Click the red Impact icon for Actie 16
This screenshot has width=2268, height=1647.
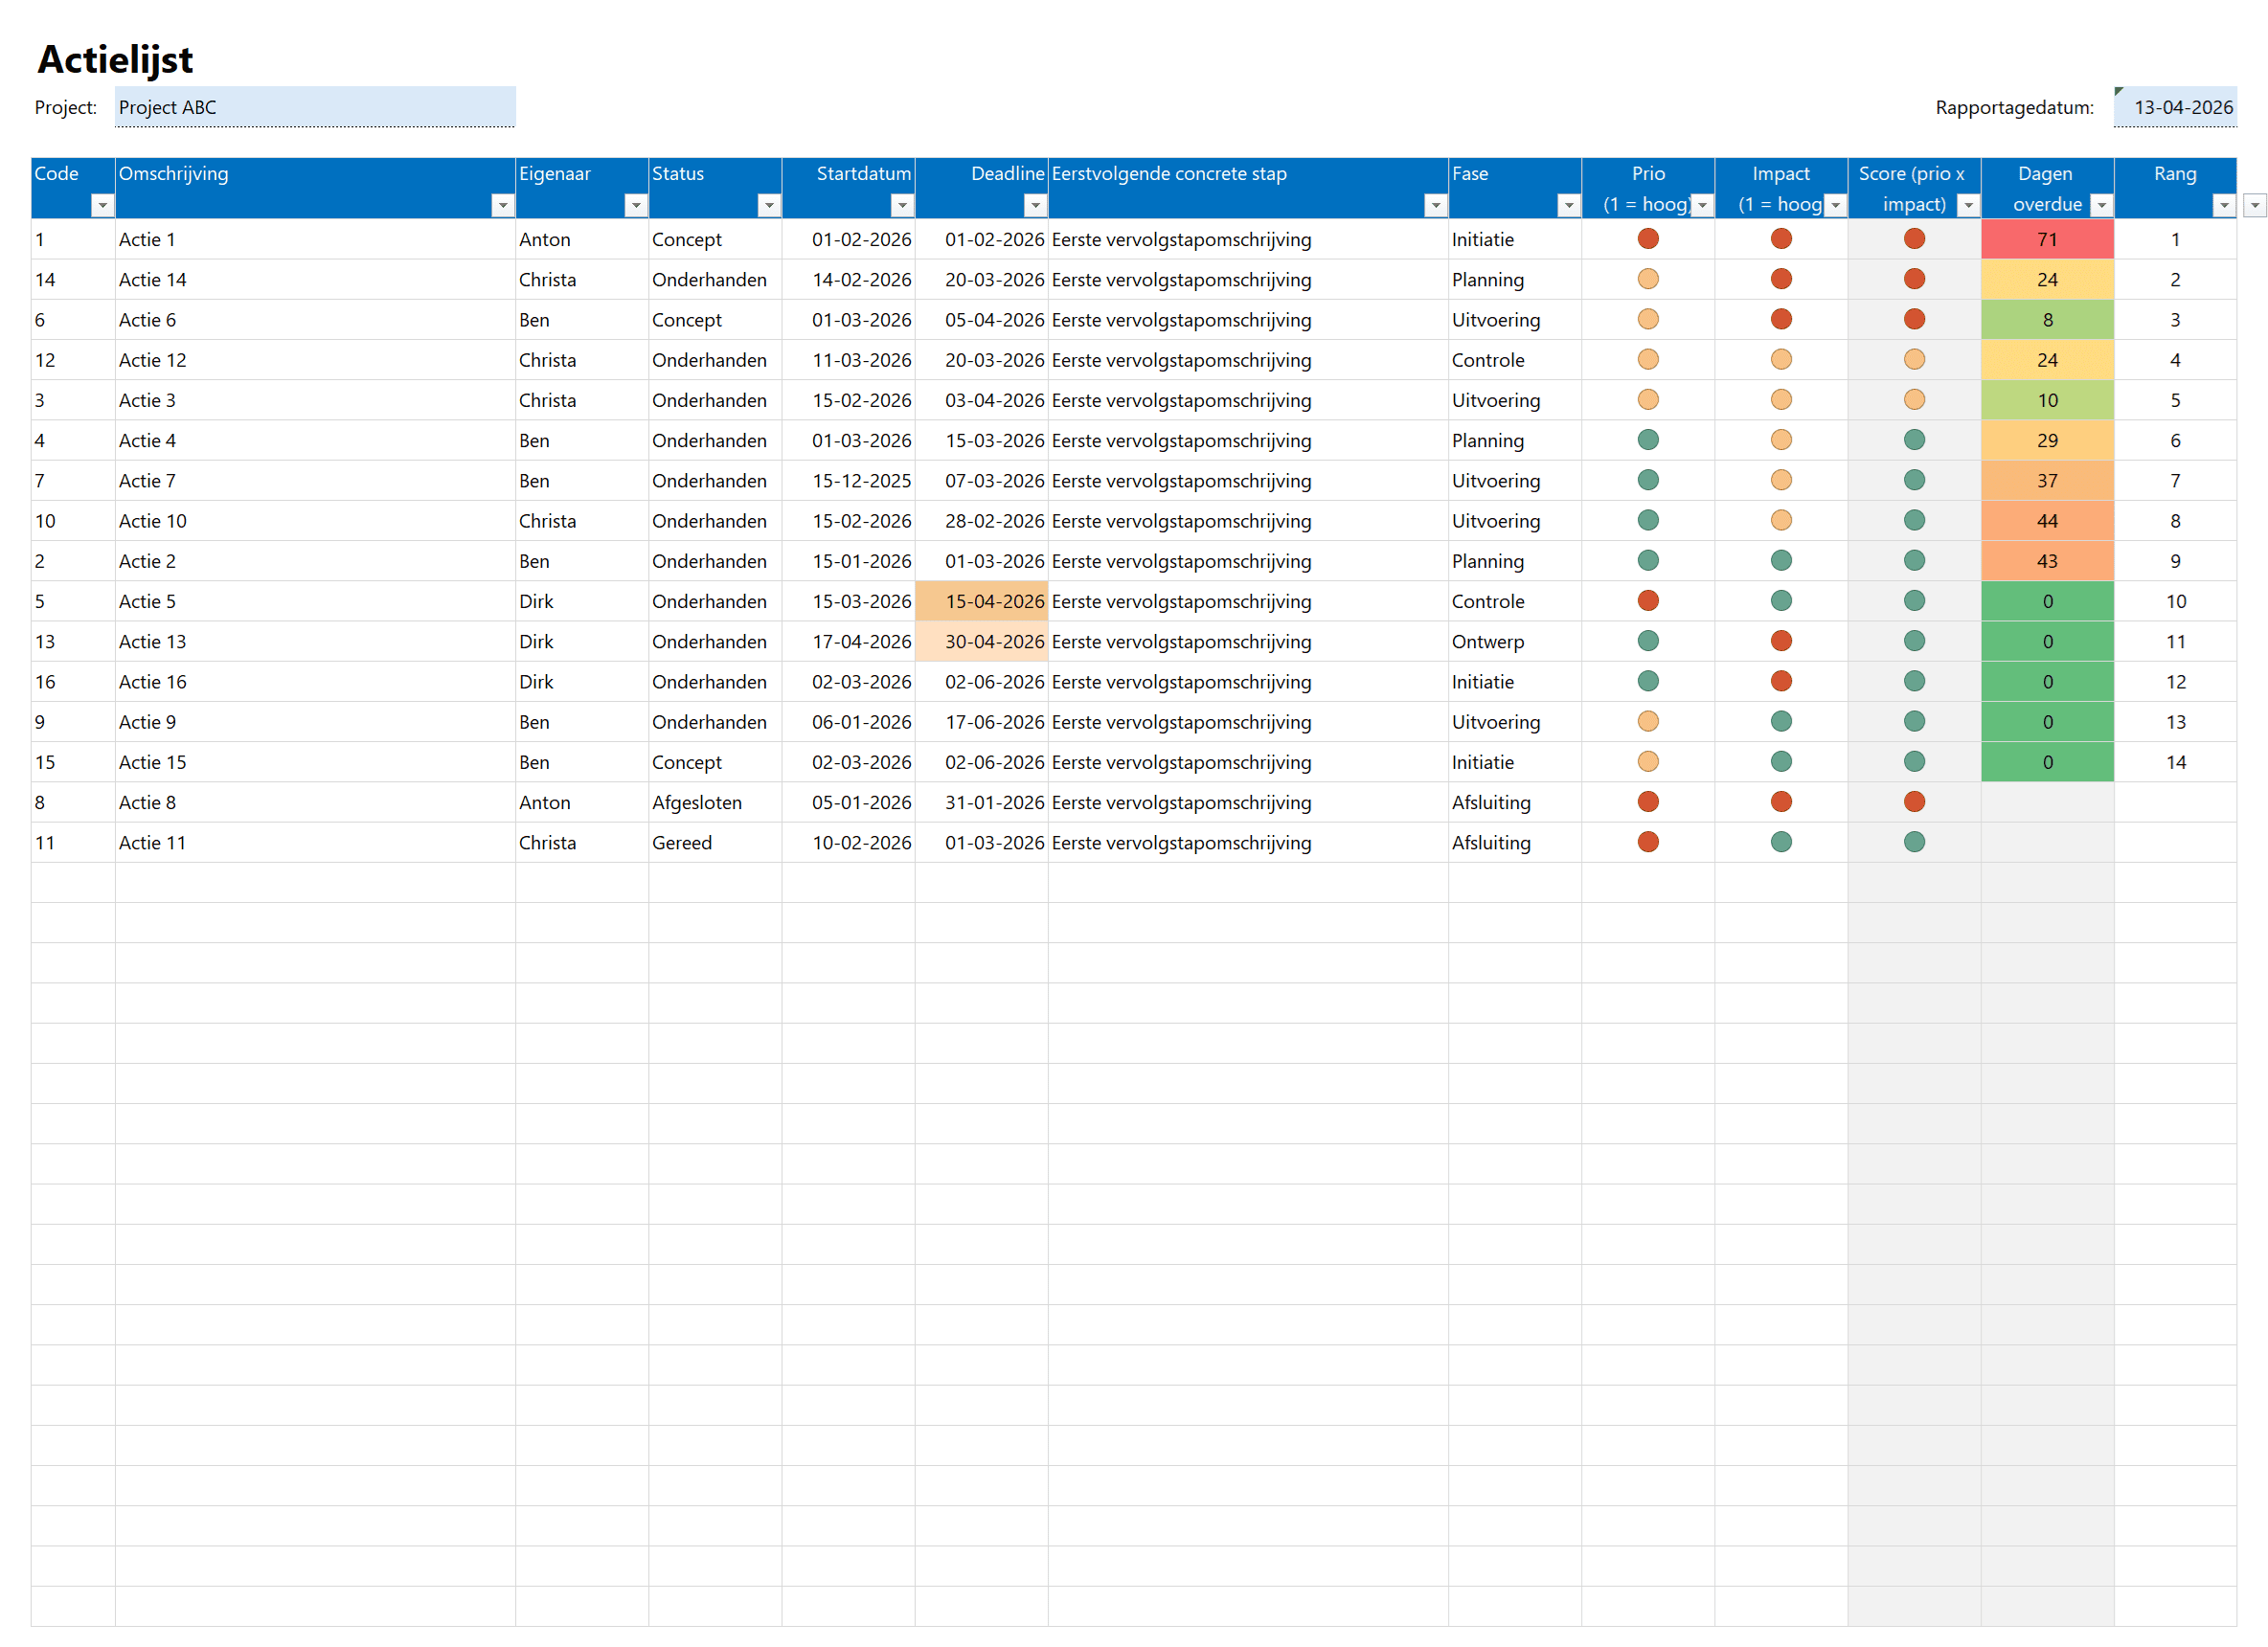tap(1781, 681)
